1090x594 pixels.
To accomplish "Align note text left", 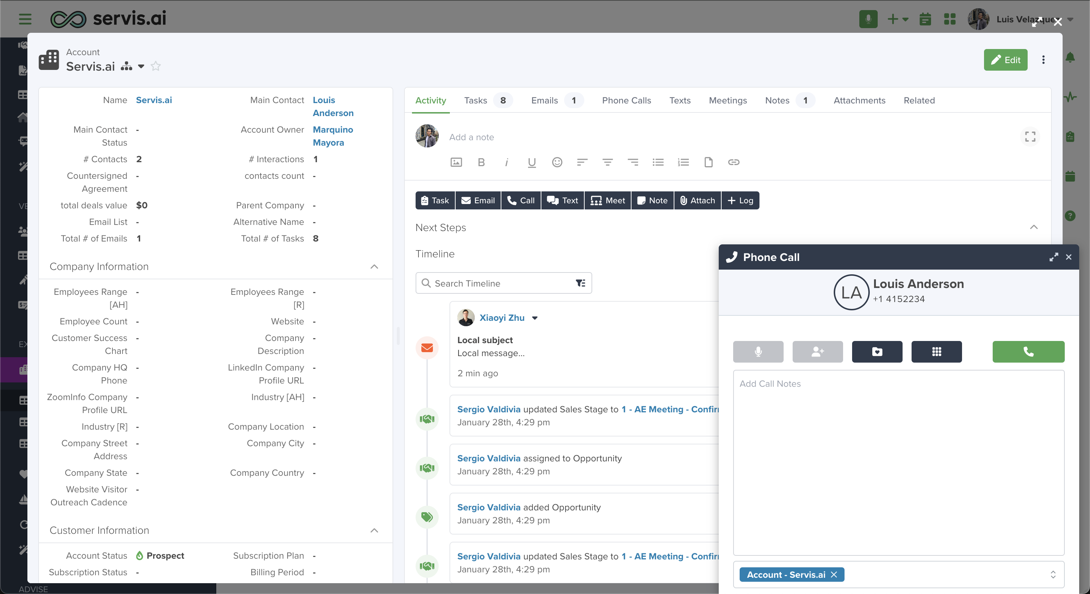I will tap(582, 162).
